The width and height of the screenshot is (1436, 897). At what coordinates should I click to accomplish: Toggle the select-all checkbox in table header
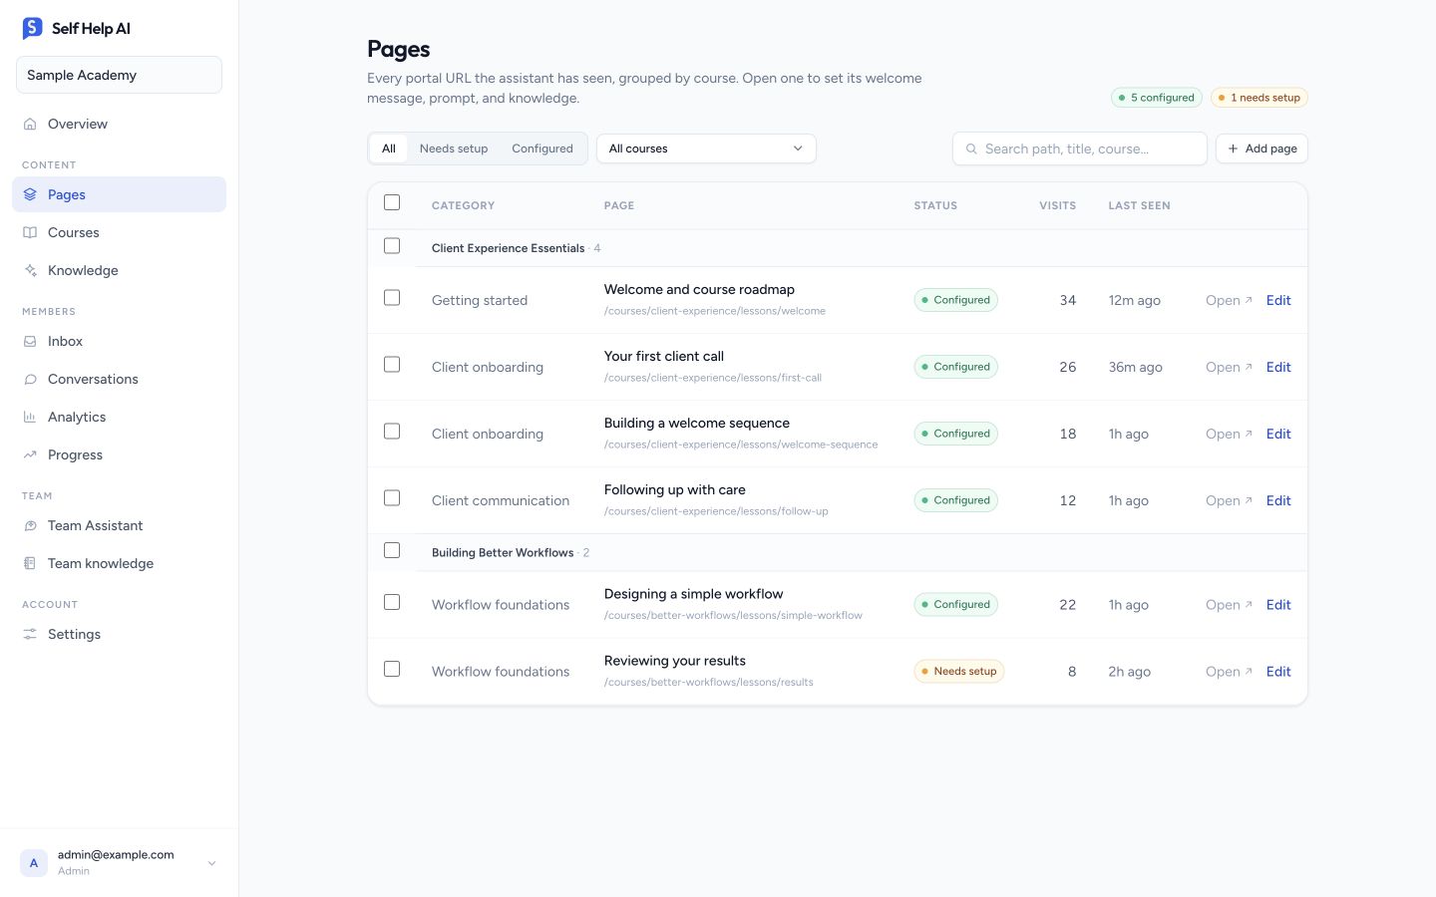click(392, 203)
